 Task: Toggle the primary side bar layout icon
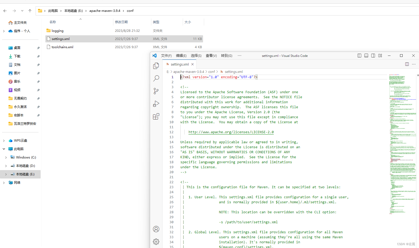pyautogui.click(x=359, y=56)
